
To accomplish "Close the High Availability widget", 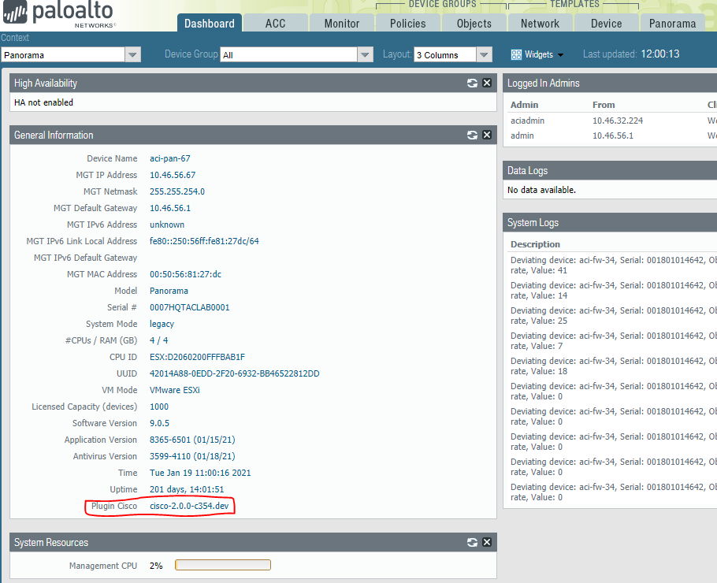I will [487, 84].
